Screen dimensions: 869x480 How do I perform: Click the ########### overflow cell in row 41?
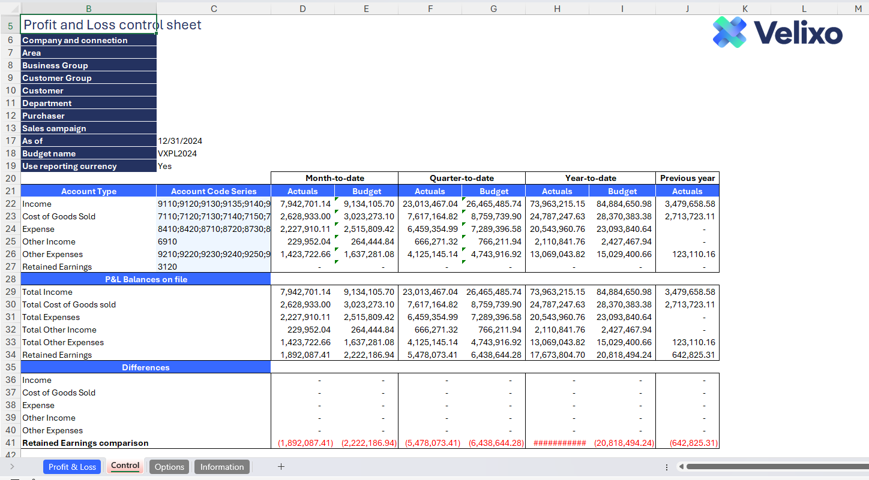557,443
